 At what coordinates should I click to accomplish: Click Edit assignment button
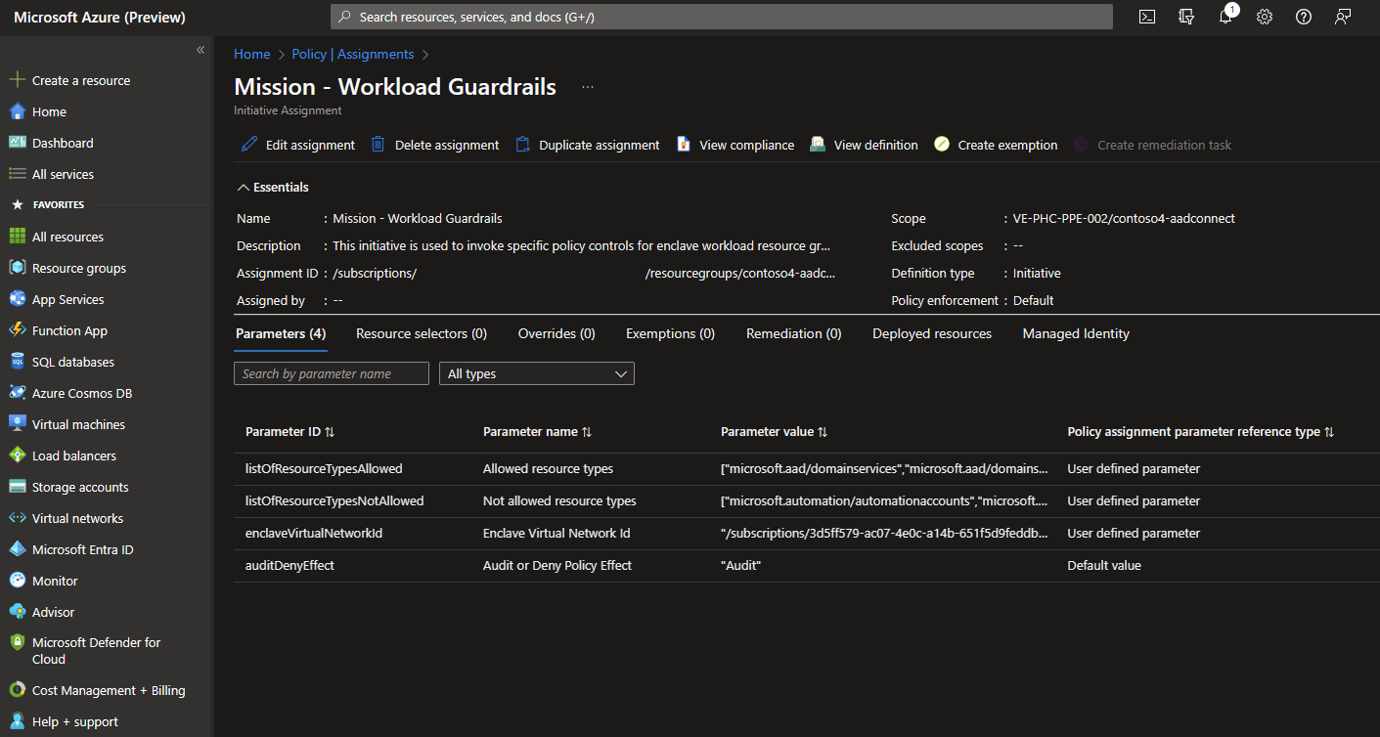(x=298, y=145)
